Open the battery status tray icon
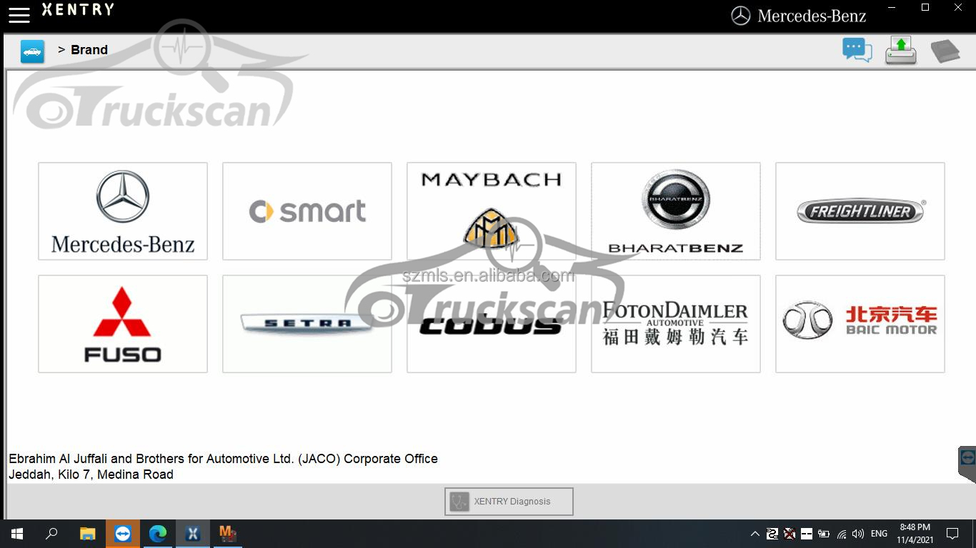Screen dimensions: 976x548 coord(824,534)
